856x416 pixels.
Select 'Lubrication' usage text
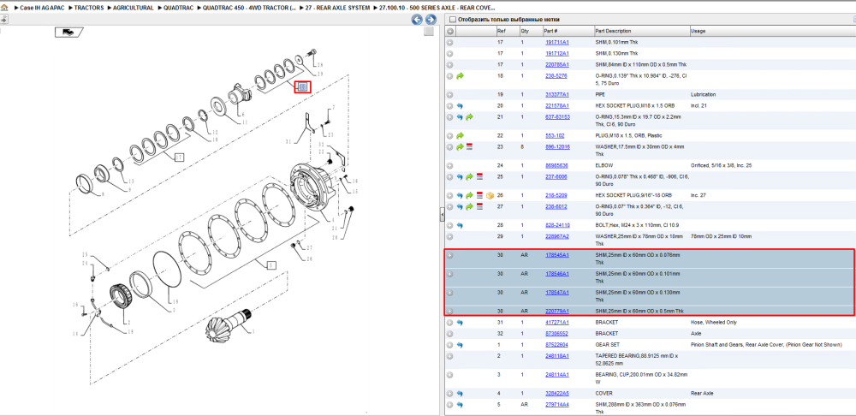[x=703, y=94]
